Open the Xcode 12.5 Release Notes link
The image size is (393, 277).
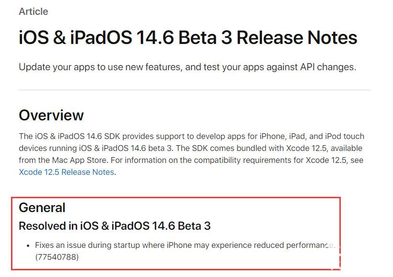(67, 172)
